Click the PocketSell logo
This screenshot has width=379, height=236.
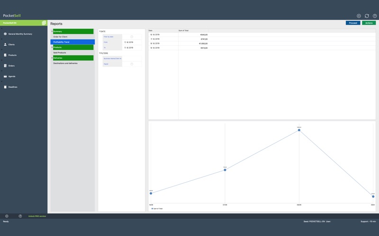pos(12,16)
